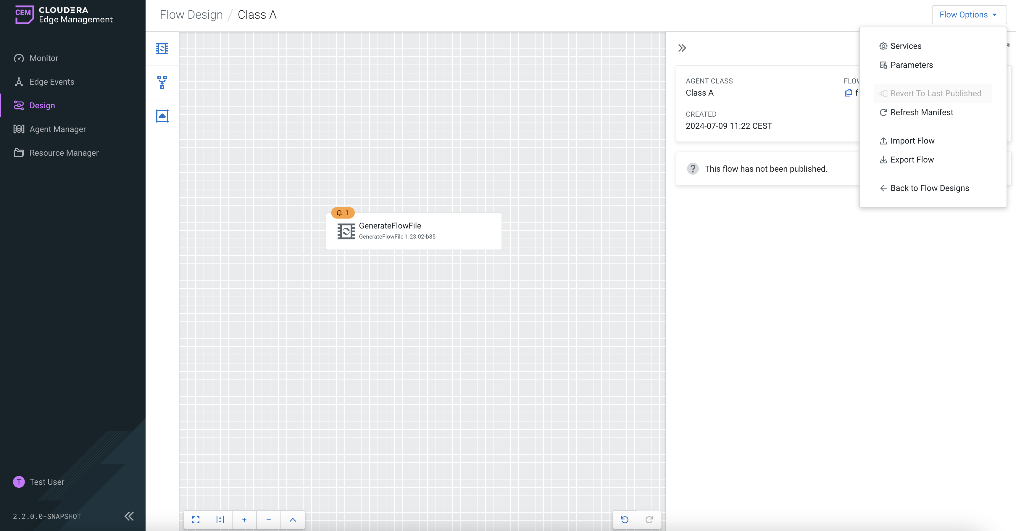1016x531 pixels.
Task: Click the zoom in plus button
Action: (x=244, y=519)
